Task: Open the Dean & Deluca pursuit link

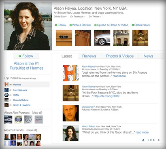Action: [21, 100]
